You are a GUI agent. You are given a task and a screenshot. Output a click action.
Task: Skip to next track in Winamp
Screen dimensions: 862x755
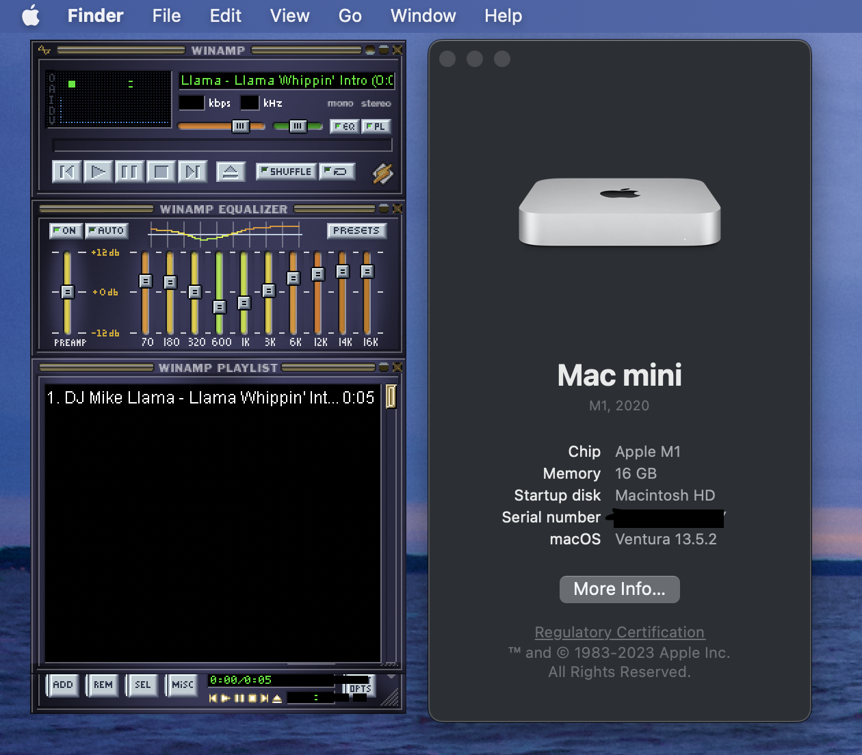192,171
